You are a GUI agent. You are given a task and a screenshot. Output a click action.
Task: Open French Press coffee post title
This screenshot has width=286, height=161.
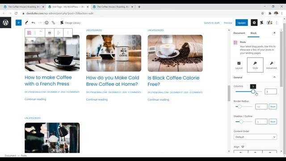pyautogui.click(x=48, y=80)
